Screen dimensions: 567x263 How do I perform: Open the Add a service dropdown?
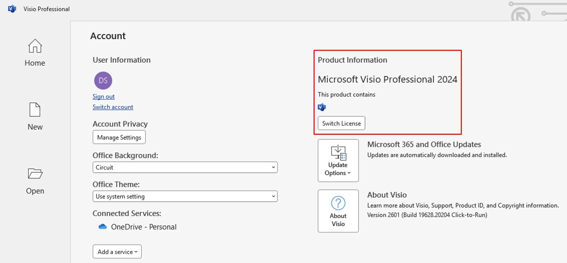(117, 251)
